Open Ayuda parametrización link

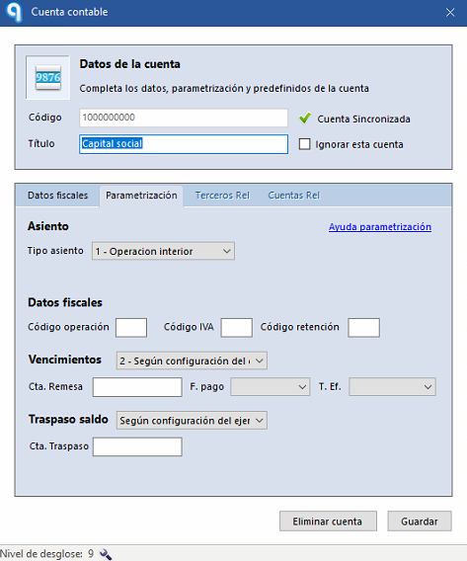380,227
